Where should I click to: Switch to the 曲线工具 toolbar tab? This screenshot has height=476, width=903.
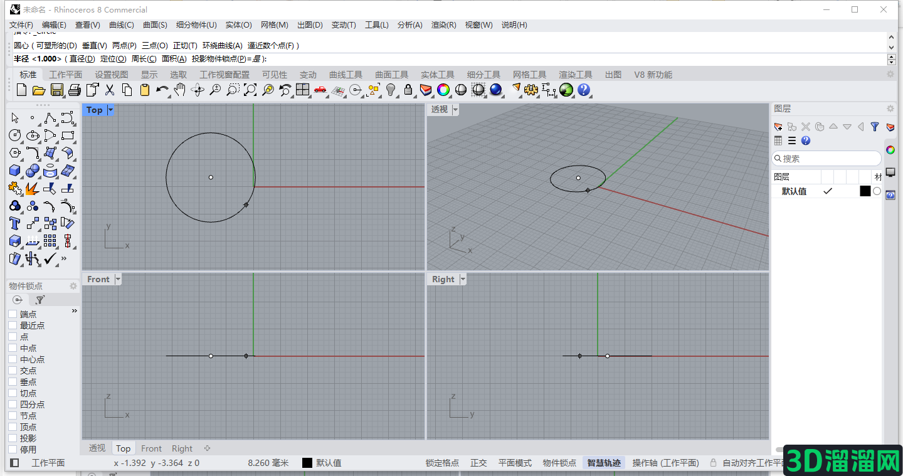[346, 75]
